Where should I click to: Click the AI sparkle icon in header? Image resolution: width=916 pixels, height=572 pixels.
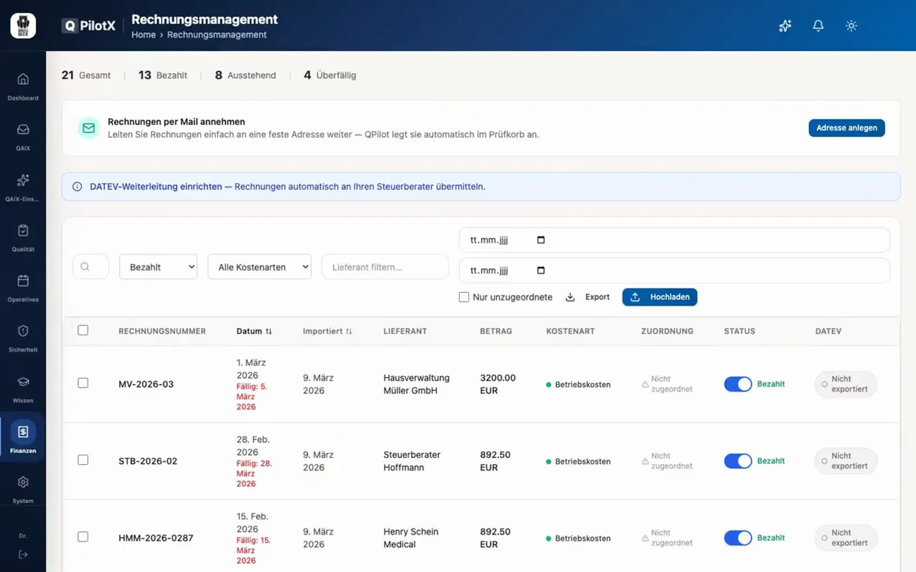785,26
